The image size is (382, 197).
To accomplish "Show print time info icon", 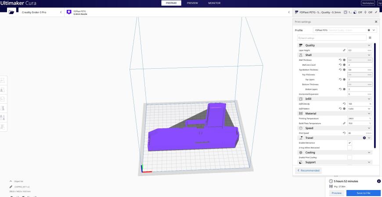I will (379, 181).
